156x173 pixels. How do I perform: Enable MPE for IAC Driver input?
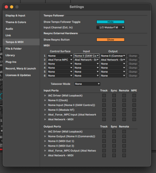[134, 96]
